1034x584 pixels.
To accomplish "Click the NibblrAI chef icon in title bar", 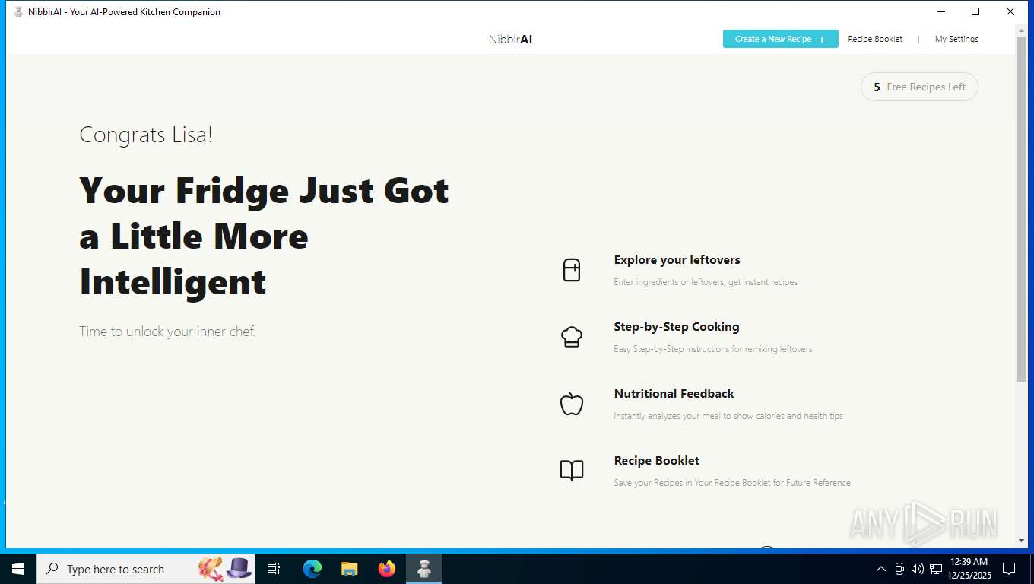I will [18, 12].
